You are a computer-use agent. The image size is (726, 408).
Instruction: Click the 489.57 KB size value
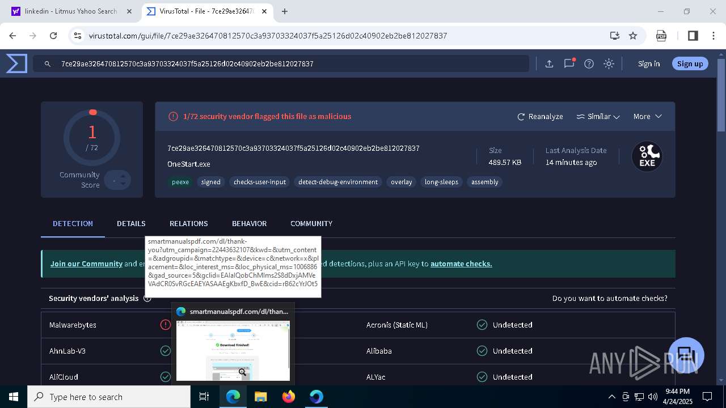[505, 162]
